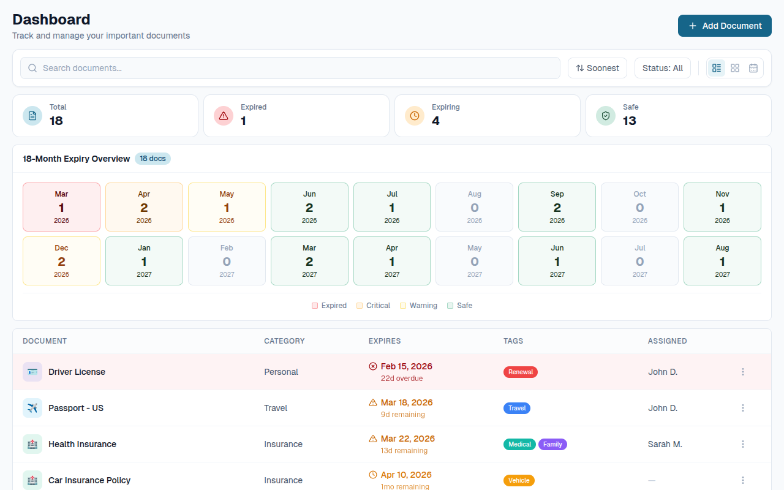
Task: Open the Soonest sort dropdown
Action: (597, 68)
